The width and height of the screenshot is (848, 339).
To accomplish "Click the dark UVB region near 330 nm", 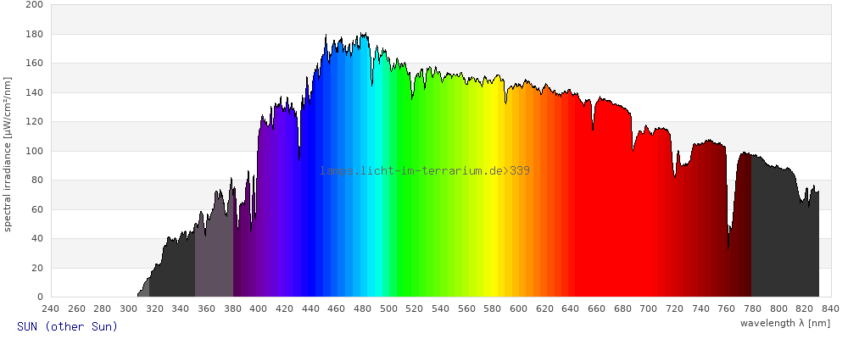I will pos(174,271).
